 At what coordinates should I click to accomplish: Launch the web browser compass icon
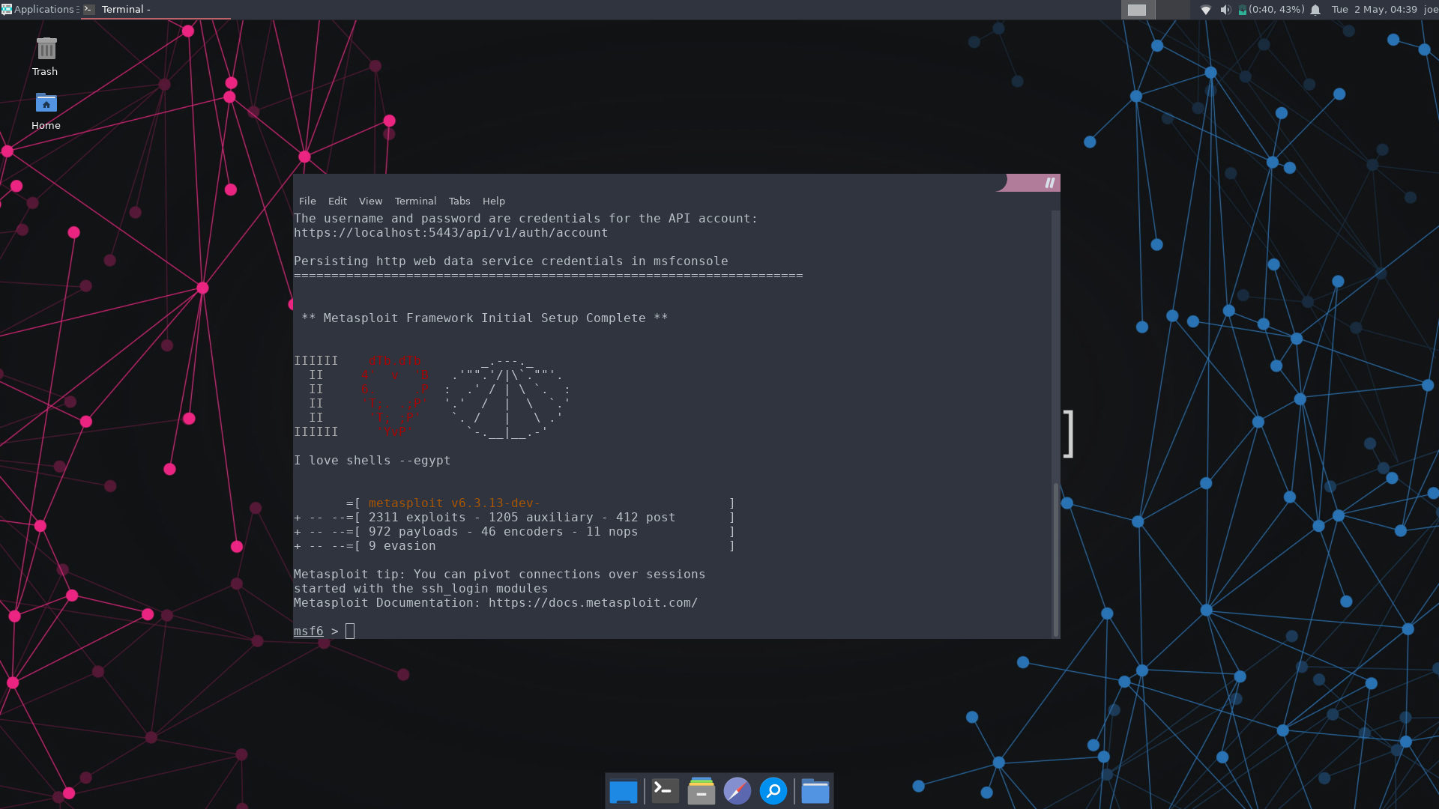[737, 791]
